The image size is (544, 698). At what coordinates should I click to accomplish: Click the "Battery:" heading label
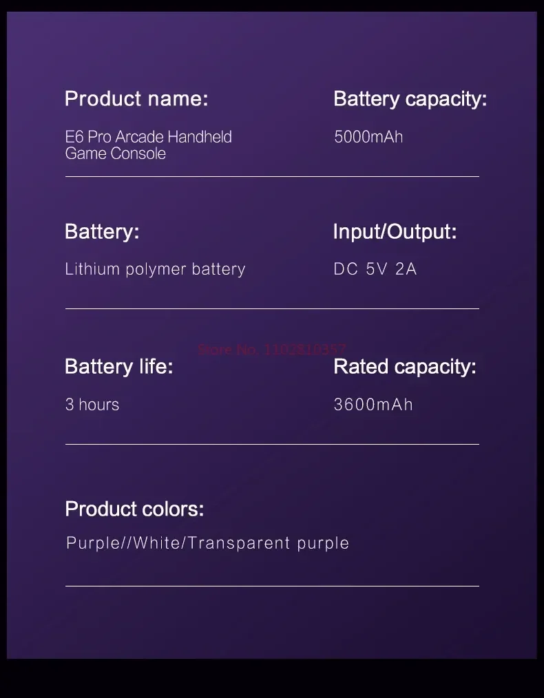102,232
